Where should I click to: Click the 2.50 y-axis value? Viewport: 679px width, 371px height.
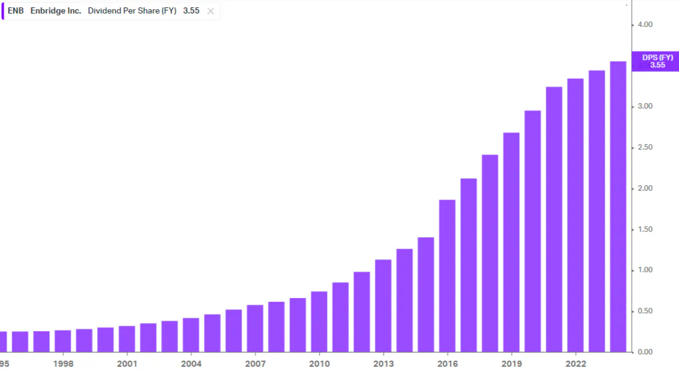(645, 147)
